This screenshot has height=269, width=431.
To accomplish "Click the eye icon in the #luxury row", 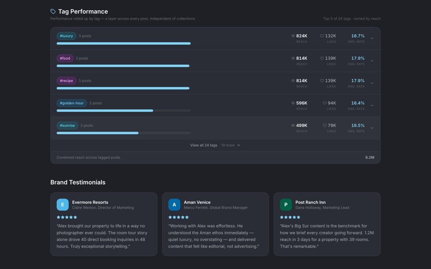I will (x=293, y=36).
